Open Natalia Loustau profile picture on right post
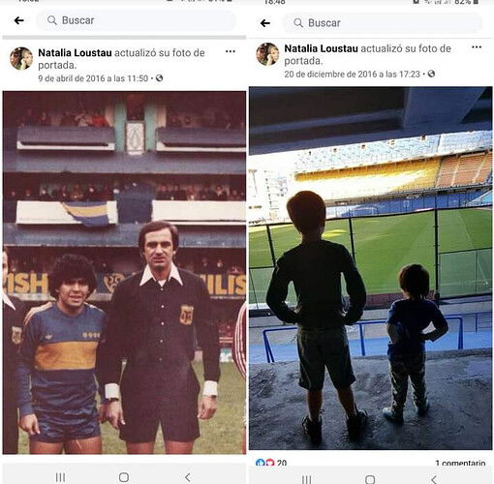This screenshot has height=484, width=494. tap(267, 54)
